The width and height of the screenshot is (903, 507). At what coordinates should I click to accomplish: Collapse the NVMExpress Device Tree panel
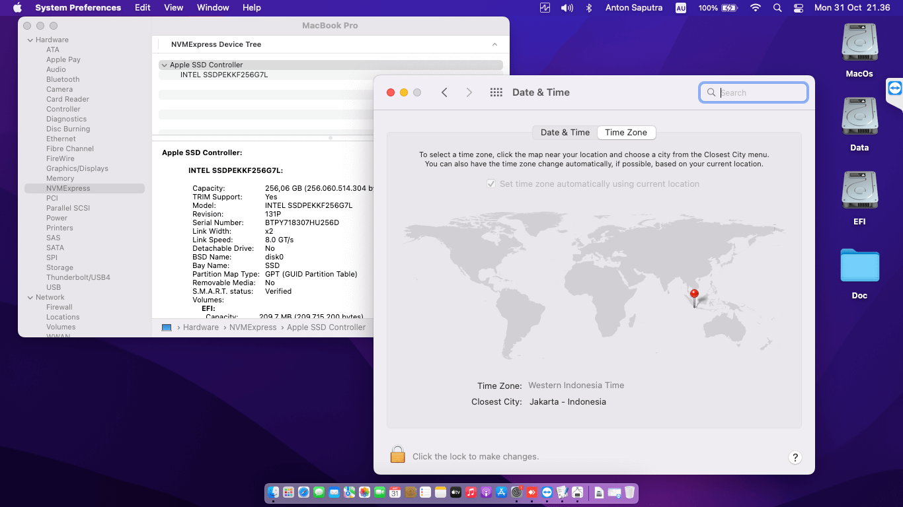coord(494,44)
